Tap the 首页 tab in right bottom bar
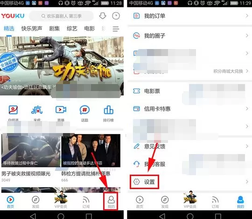252x219 pixels. (x=140, y=202)
